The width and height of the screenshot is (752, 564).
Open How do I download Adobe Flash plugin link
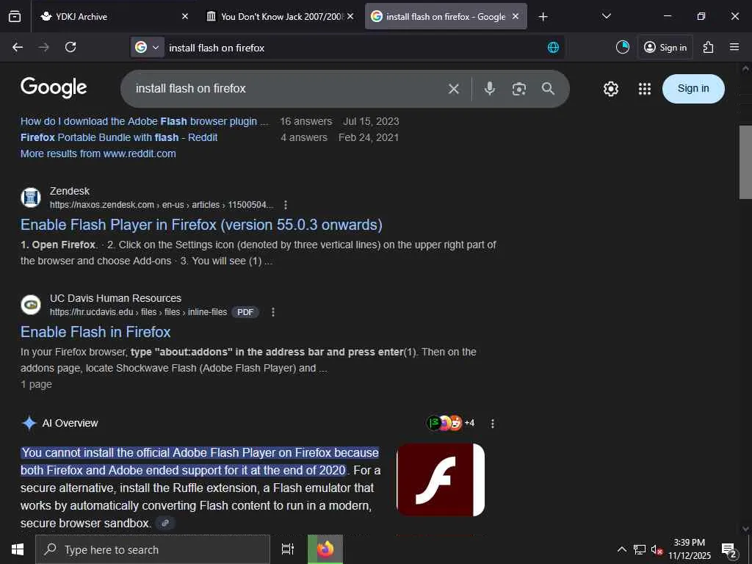tap(145, 121)
